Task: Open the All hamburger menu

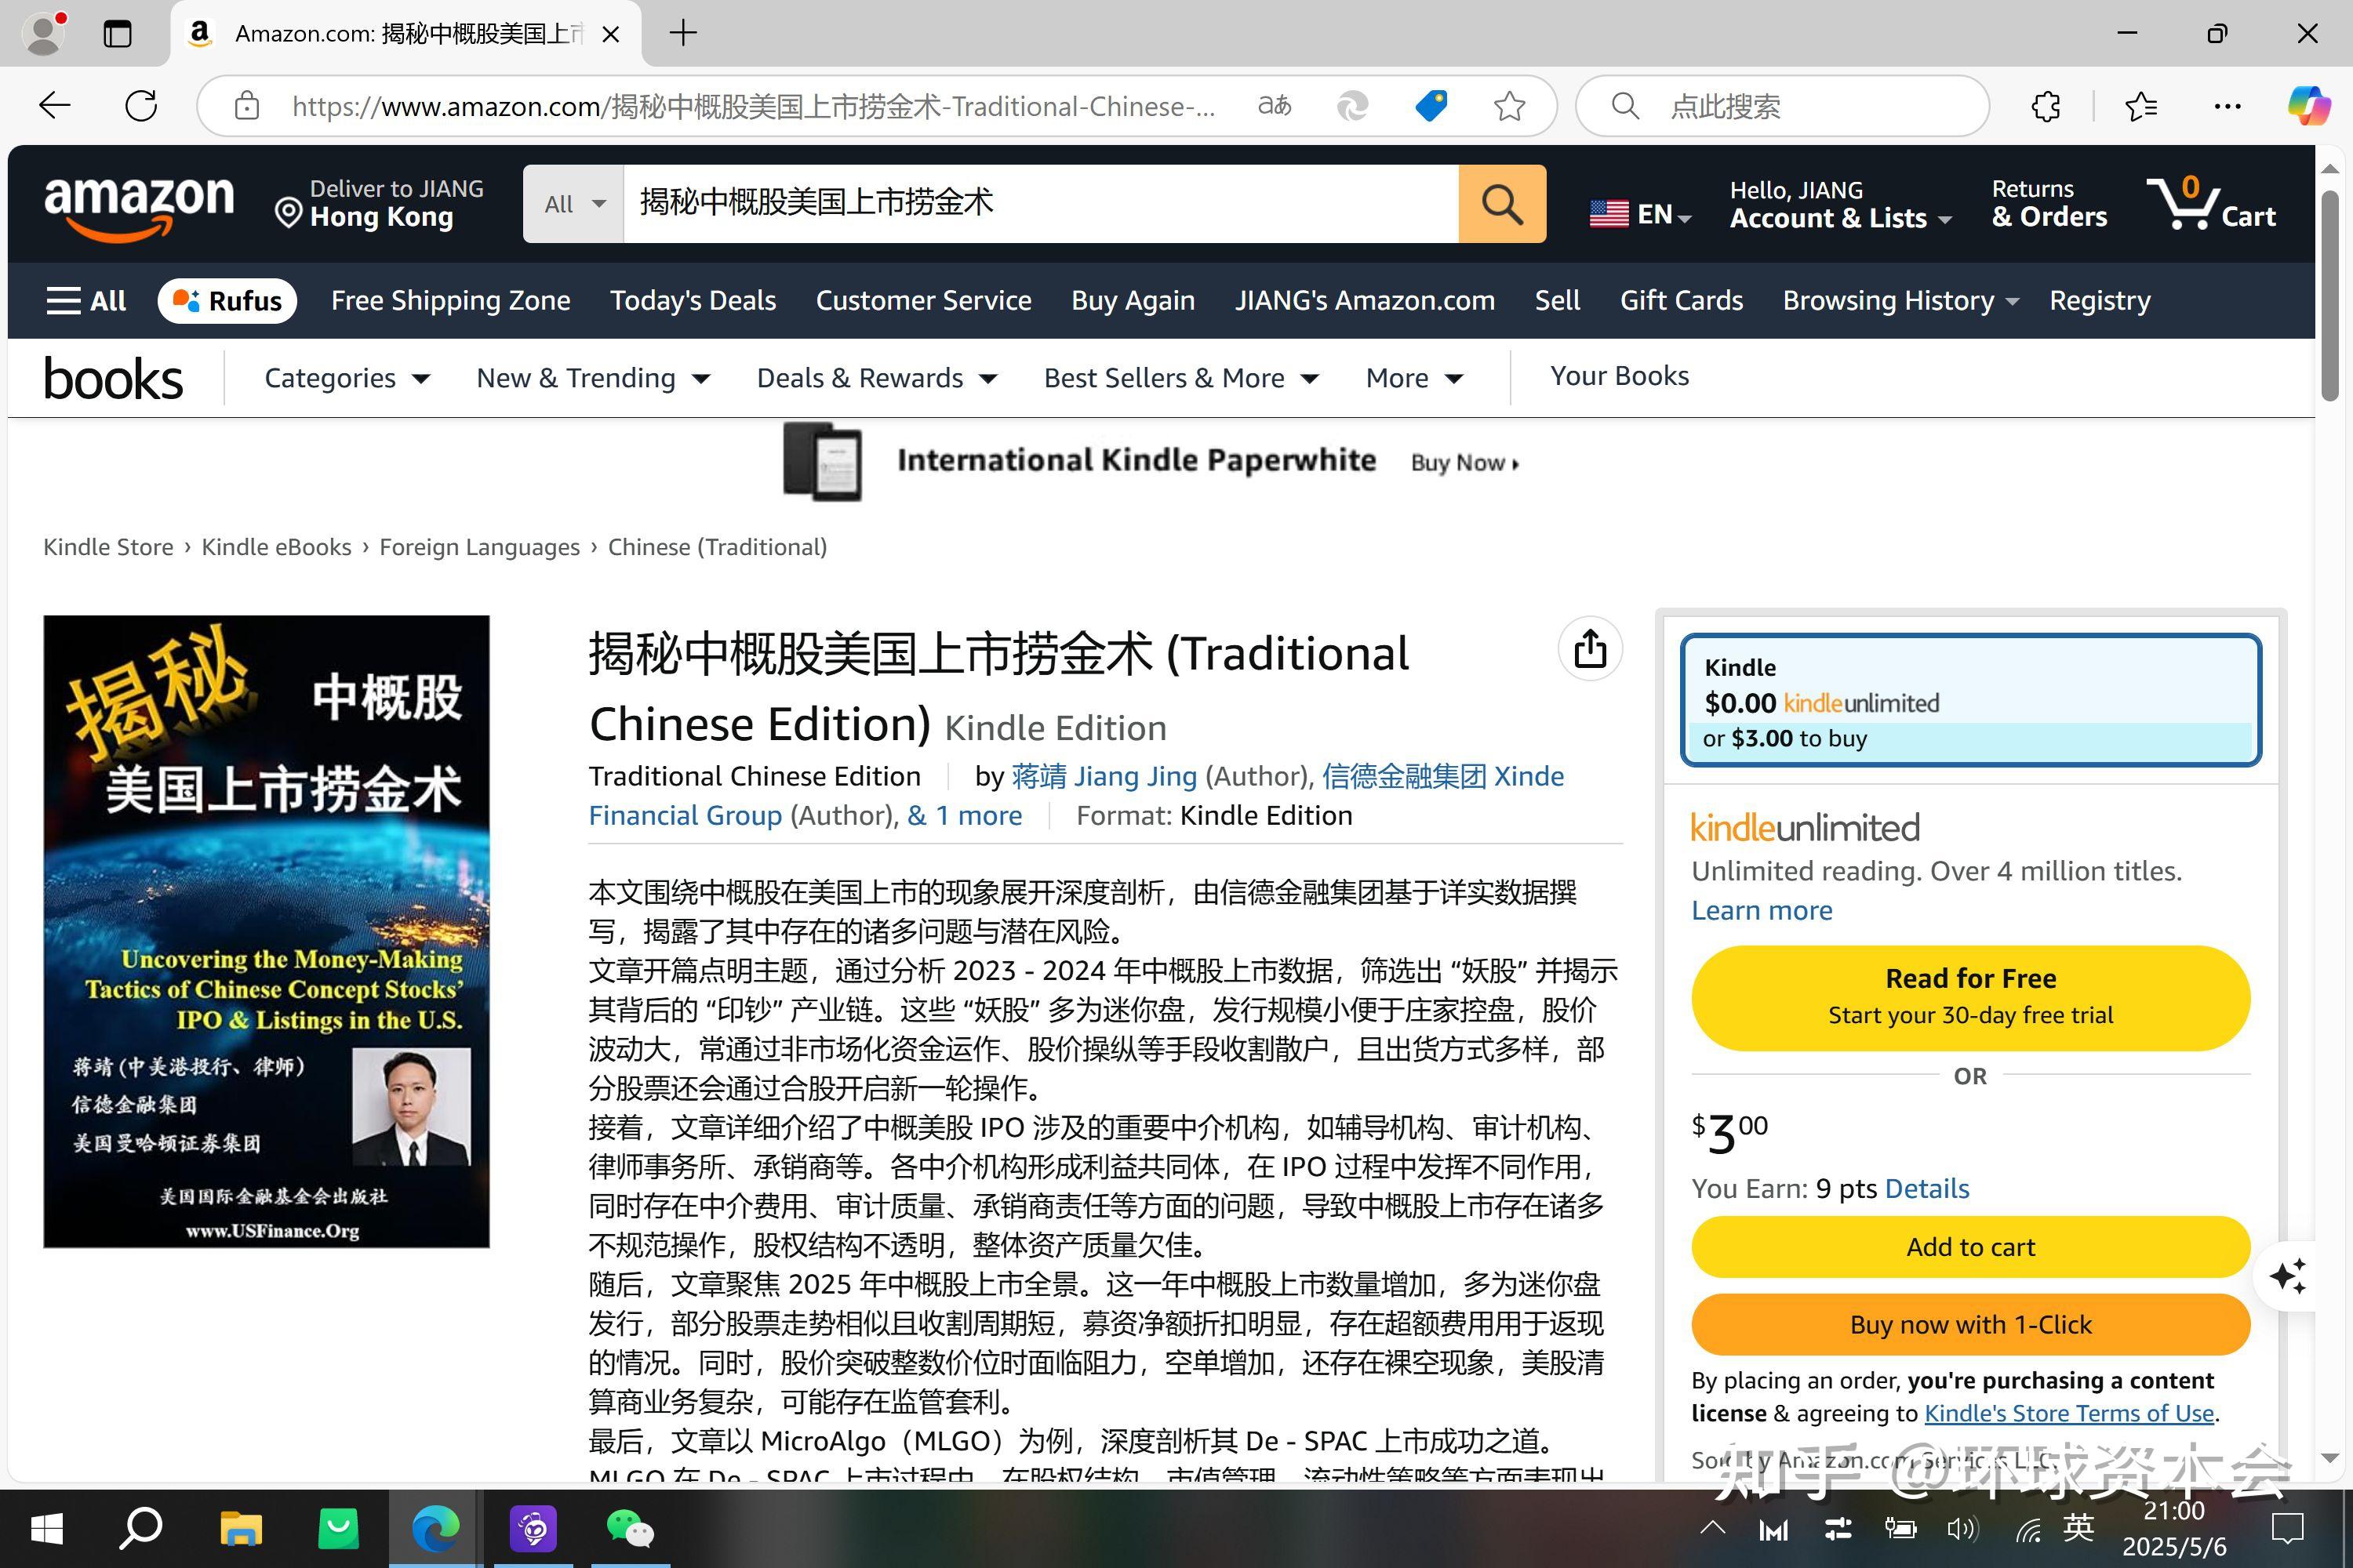Action: 86,301
